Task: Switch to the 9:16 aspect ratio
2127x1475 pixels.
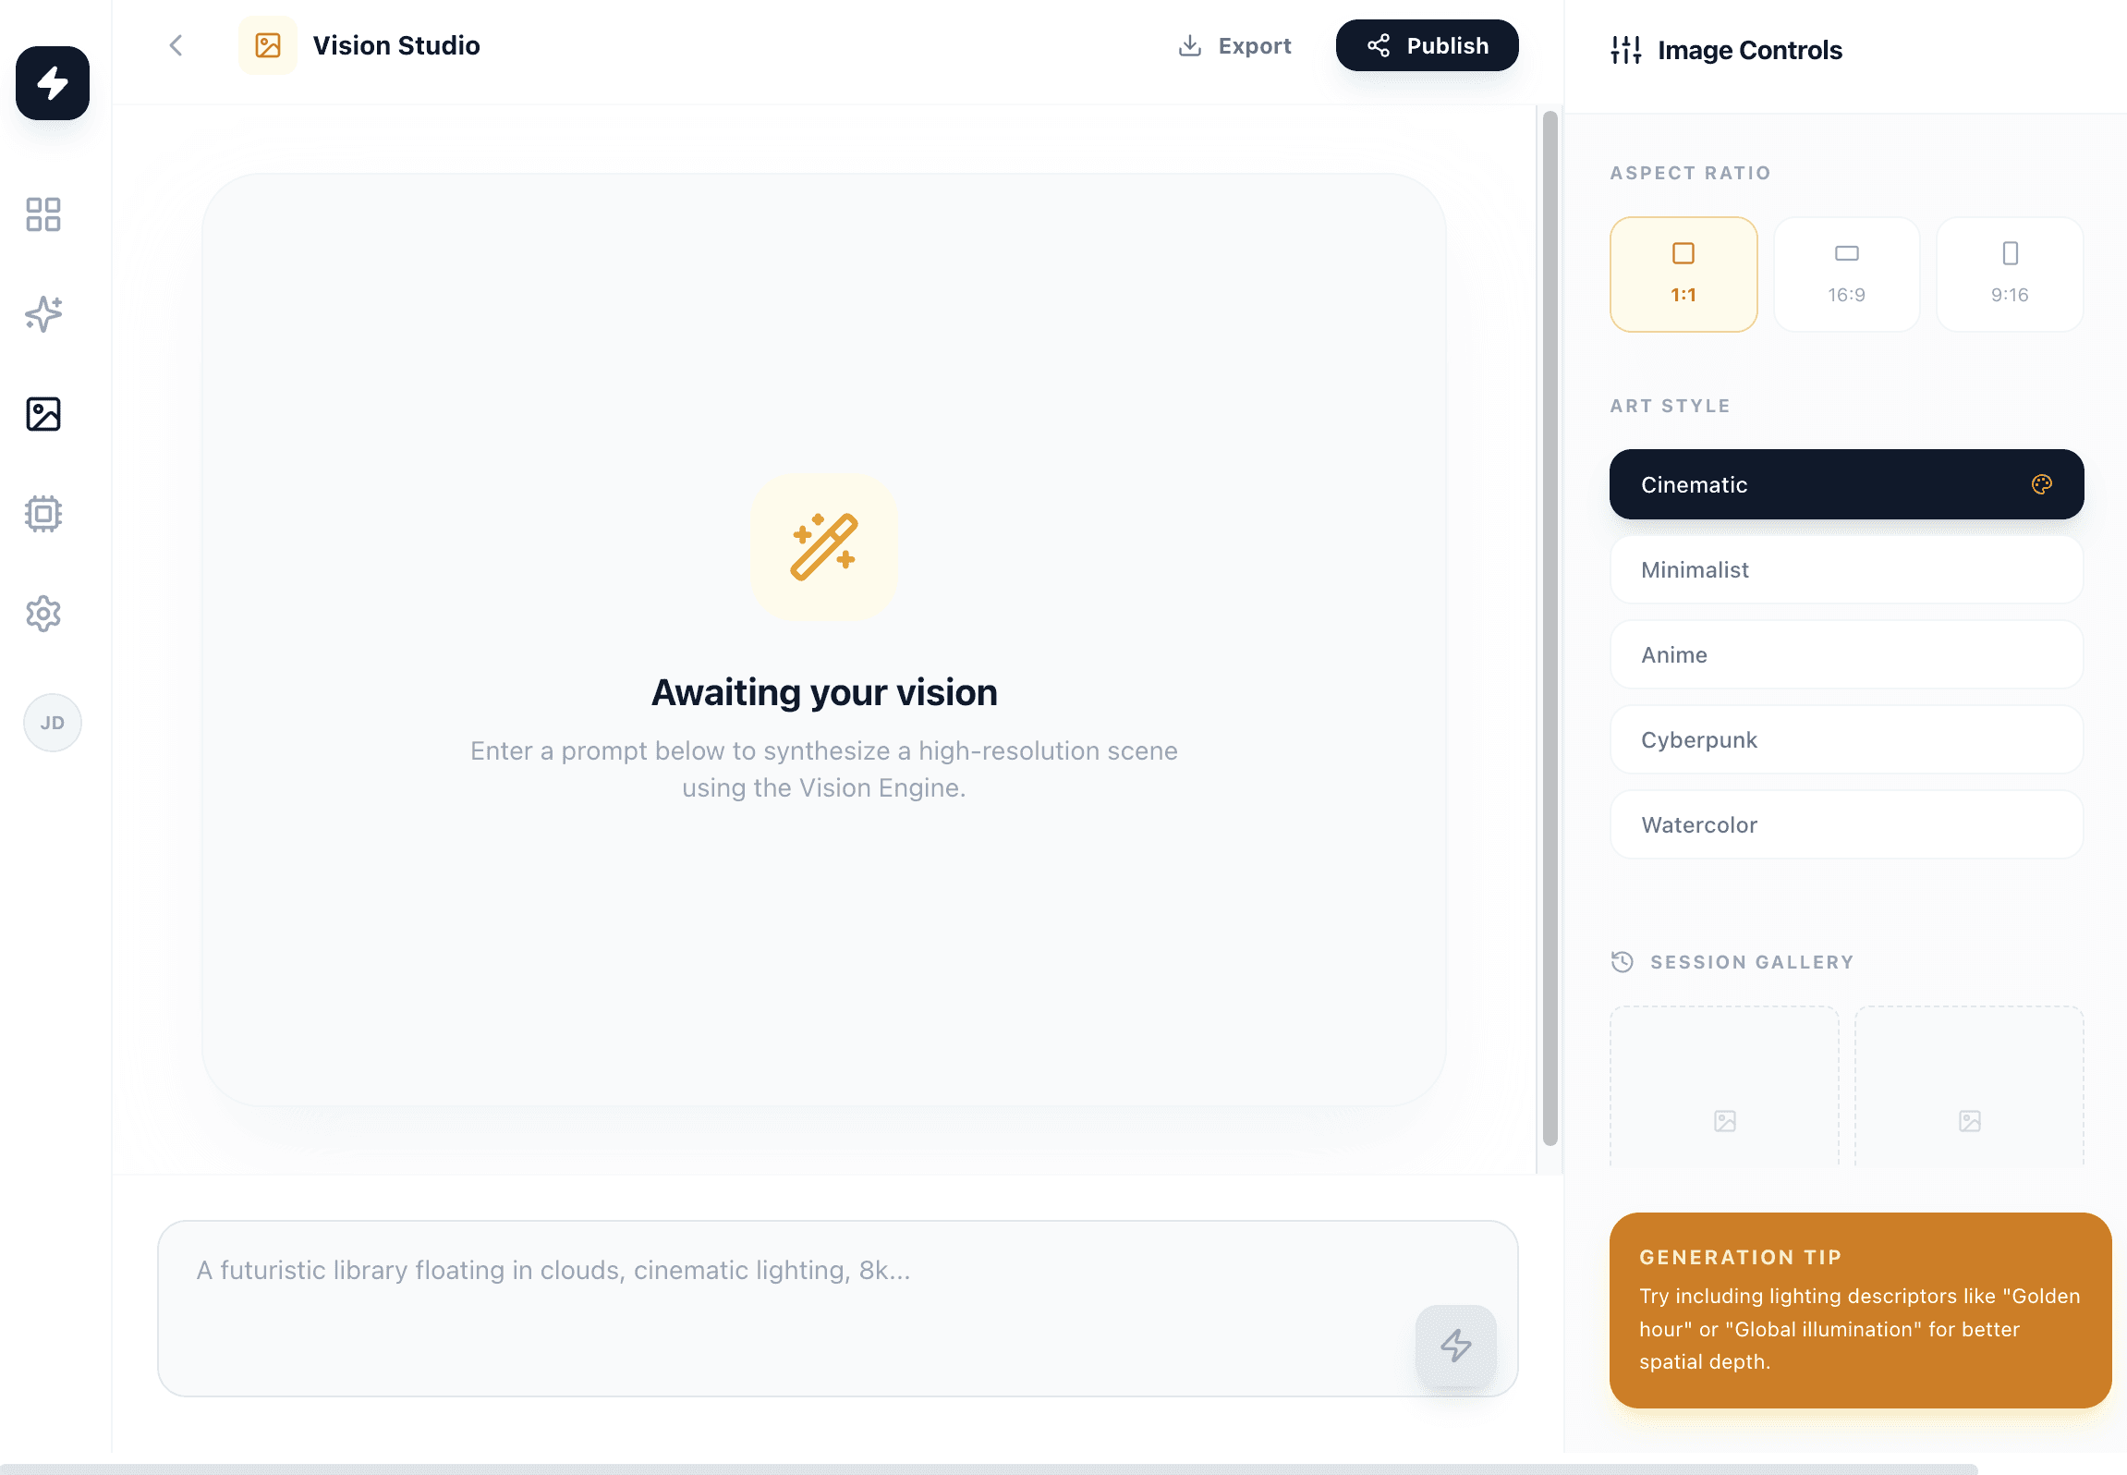Action: click(x=2009, y=274)
